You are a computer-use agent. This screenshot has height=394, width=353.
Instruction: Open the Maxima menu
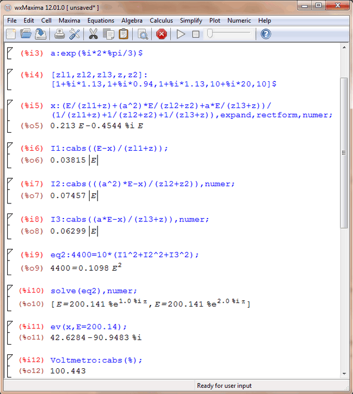click(x=69, y=21)
